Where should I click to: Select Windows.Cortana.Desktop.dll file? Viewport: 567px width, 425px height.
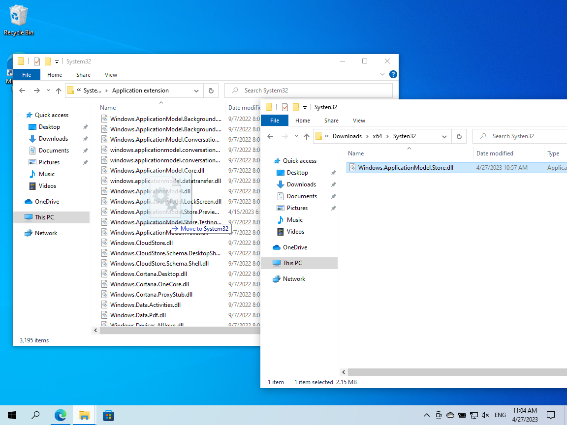coord(149,274)
